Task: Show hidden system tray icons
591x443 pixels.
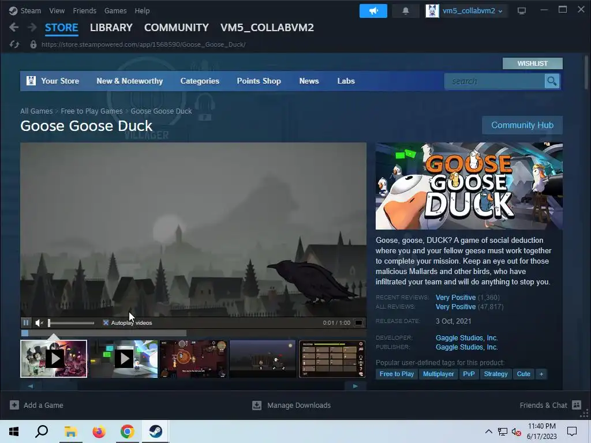Action: pos(488,431)
